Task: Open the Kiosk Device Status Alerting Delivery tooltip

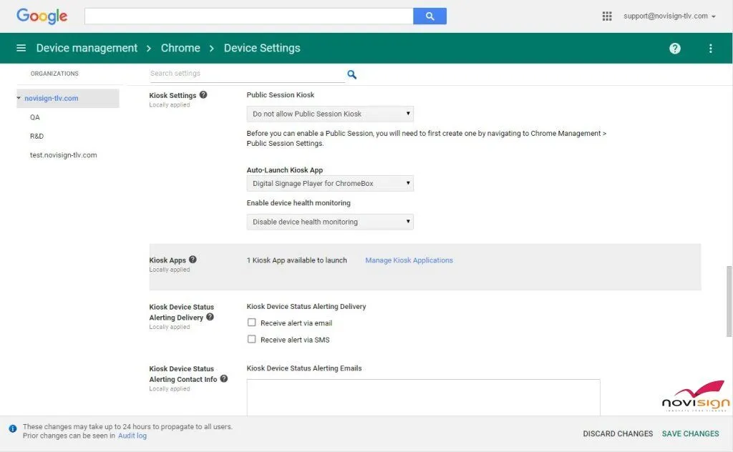Action: pyautogui.click(x=209, y=317)
